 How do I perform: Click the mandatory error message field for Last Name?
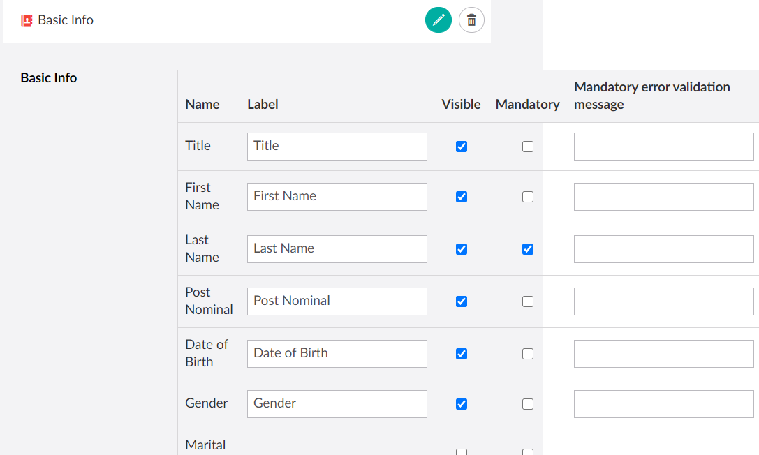point(663,248)
